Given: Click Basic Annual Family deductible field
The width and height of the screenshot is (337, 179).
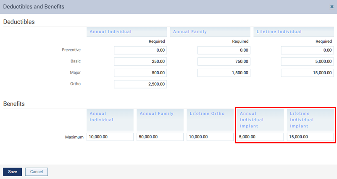Looking at the screenshot, I should click(x=224, y=62).
